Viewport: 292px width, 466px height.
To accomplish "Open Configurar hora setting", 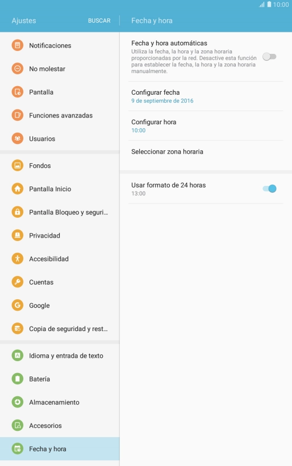I will (206, 126).
